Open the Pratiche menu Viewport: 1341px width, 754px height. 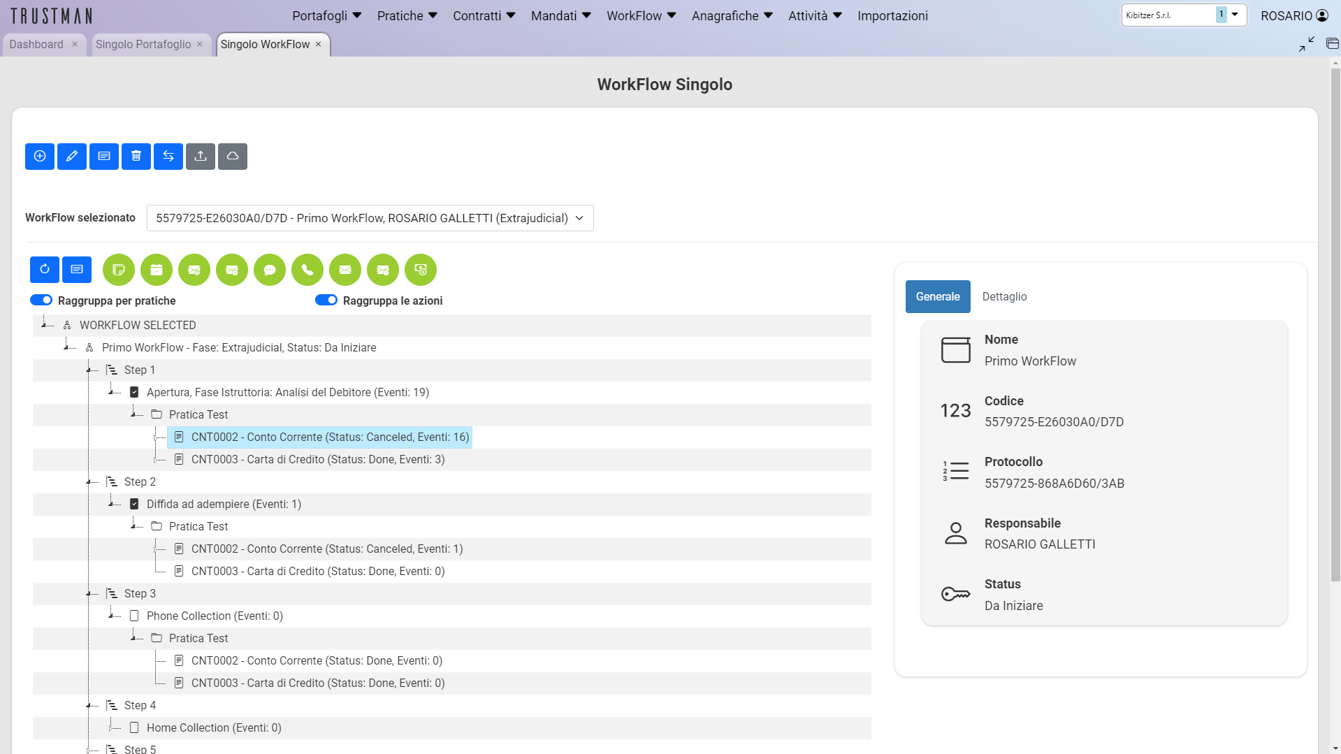click(407, 15)
